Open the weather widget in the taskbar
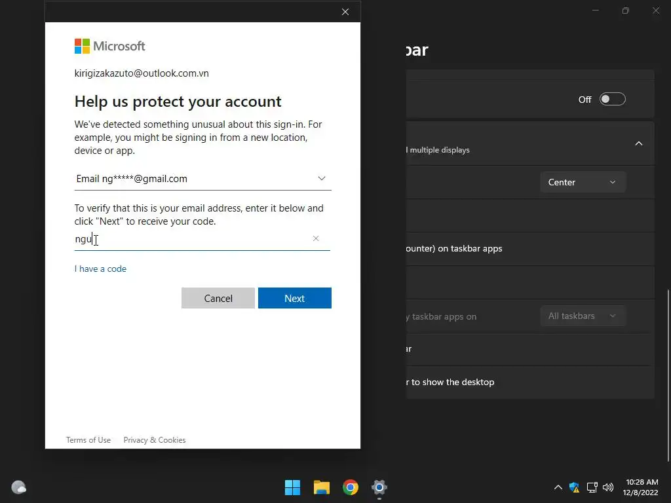The image size is (671, 503). click(x=18, y=487)
